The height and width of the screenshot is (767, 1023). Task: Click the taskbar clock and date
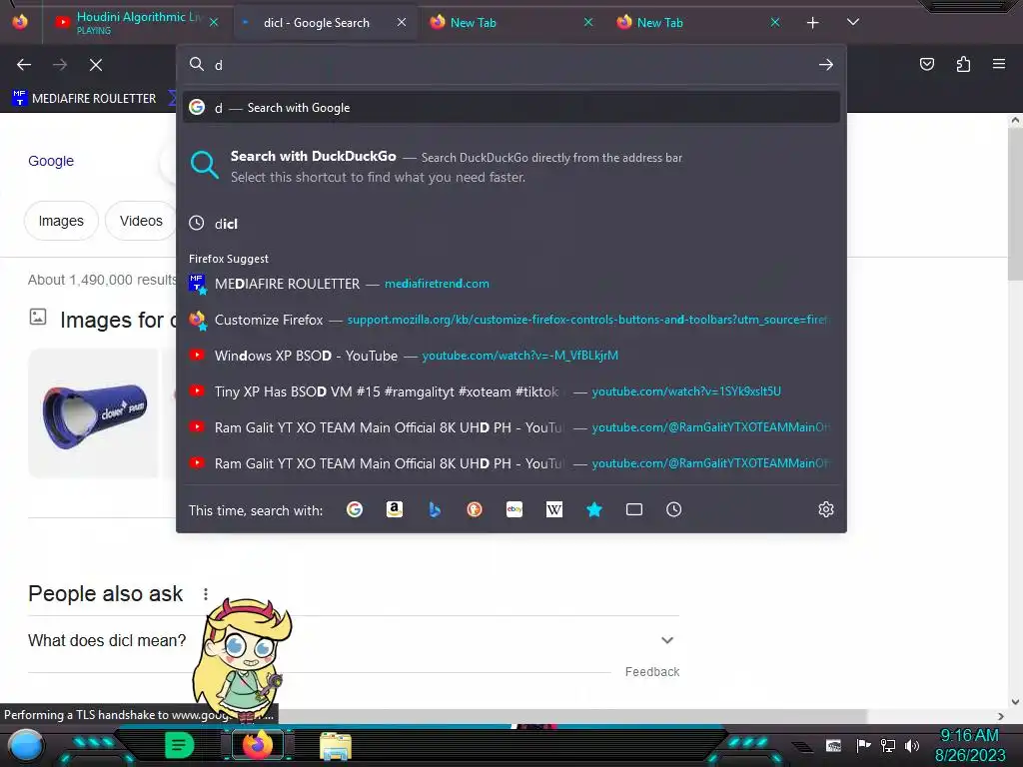[x=969, y=745]
